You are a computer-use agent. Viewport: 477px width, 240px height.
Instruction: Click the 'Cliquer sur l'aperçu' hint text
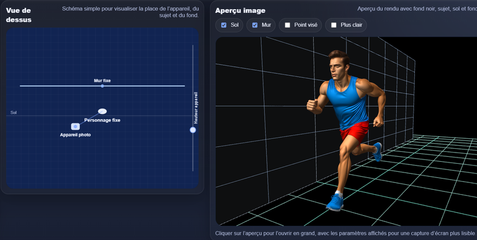tap(345, 233)
